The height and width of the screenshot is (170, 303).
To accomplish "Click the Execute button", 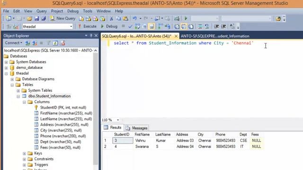I will click(x=88, y=26).
